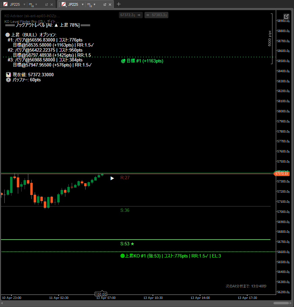Viewport: 294px width, 307px height.
Task: Select the second JP225 tab label
Action: tap(73, 5)
